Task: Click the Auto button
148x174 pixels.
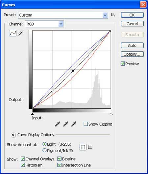Action: [x=132, y=45]
